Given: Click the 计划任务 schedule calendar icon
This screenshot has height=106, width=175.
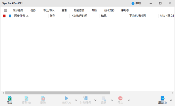Looking at the screenshot, I should click(85, 98).
